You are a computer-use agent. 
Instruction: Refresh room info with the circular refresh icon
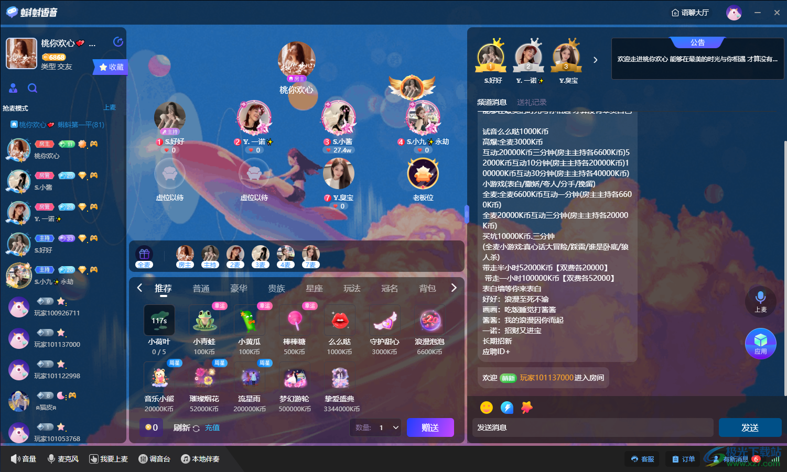point(118,42)
